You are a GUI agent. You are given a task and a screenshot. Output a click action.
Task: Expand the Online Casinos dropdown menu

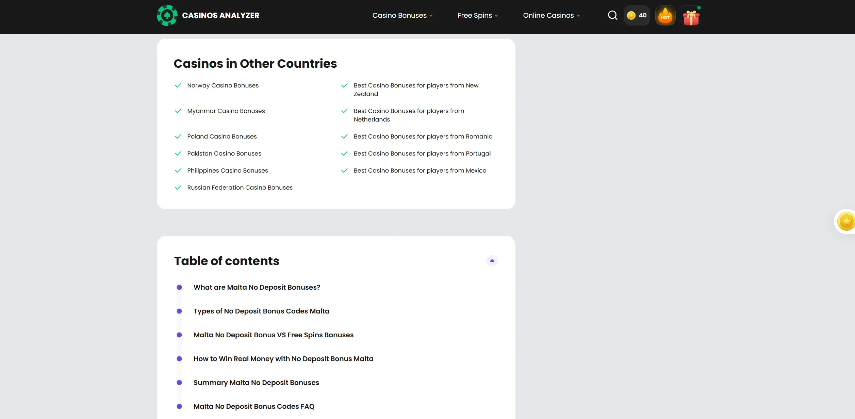(x=552, y=15)
